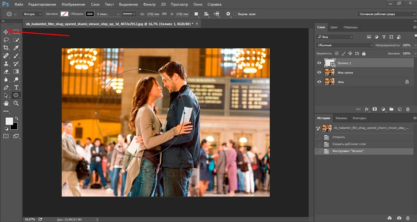
Task: Open the background color picker
Action: tap(15, 127)
